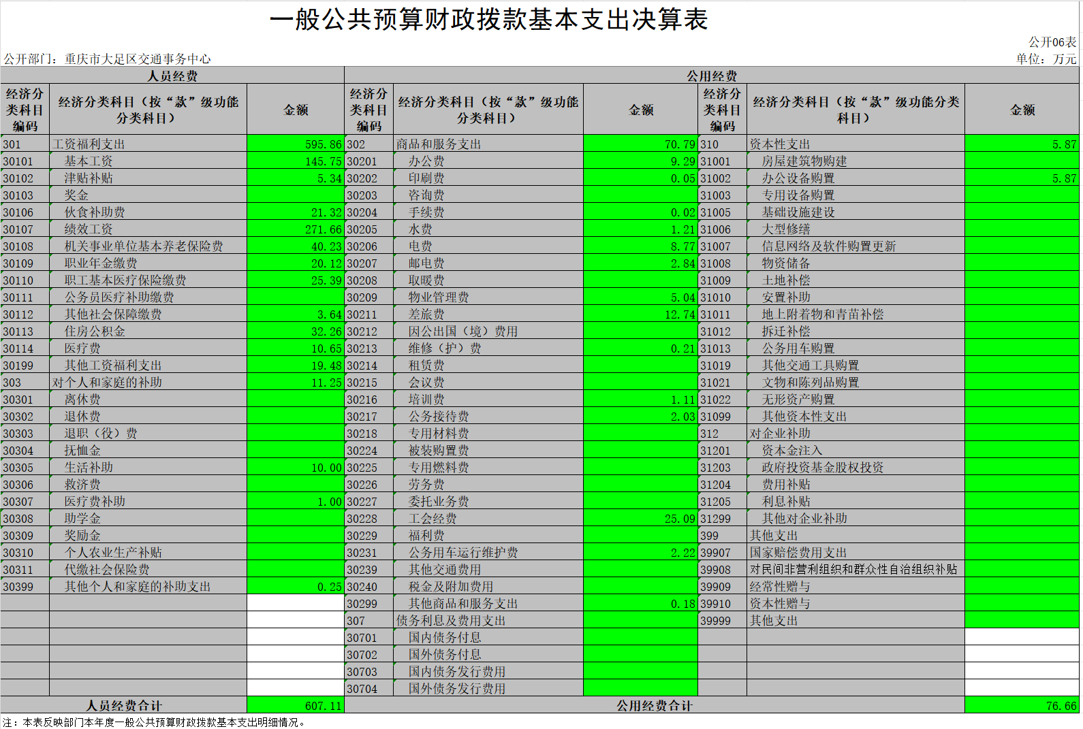The height and width of the screenshot is (729, 1083).
Task: Click the '公用经费合计' label
Action: [655, 705]
